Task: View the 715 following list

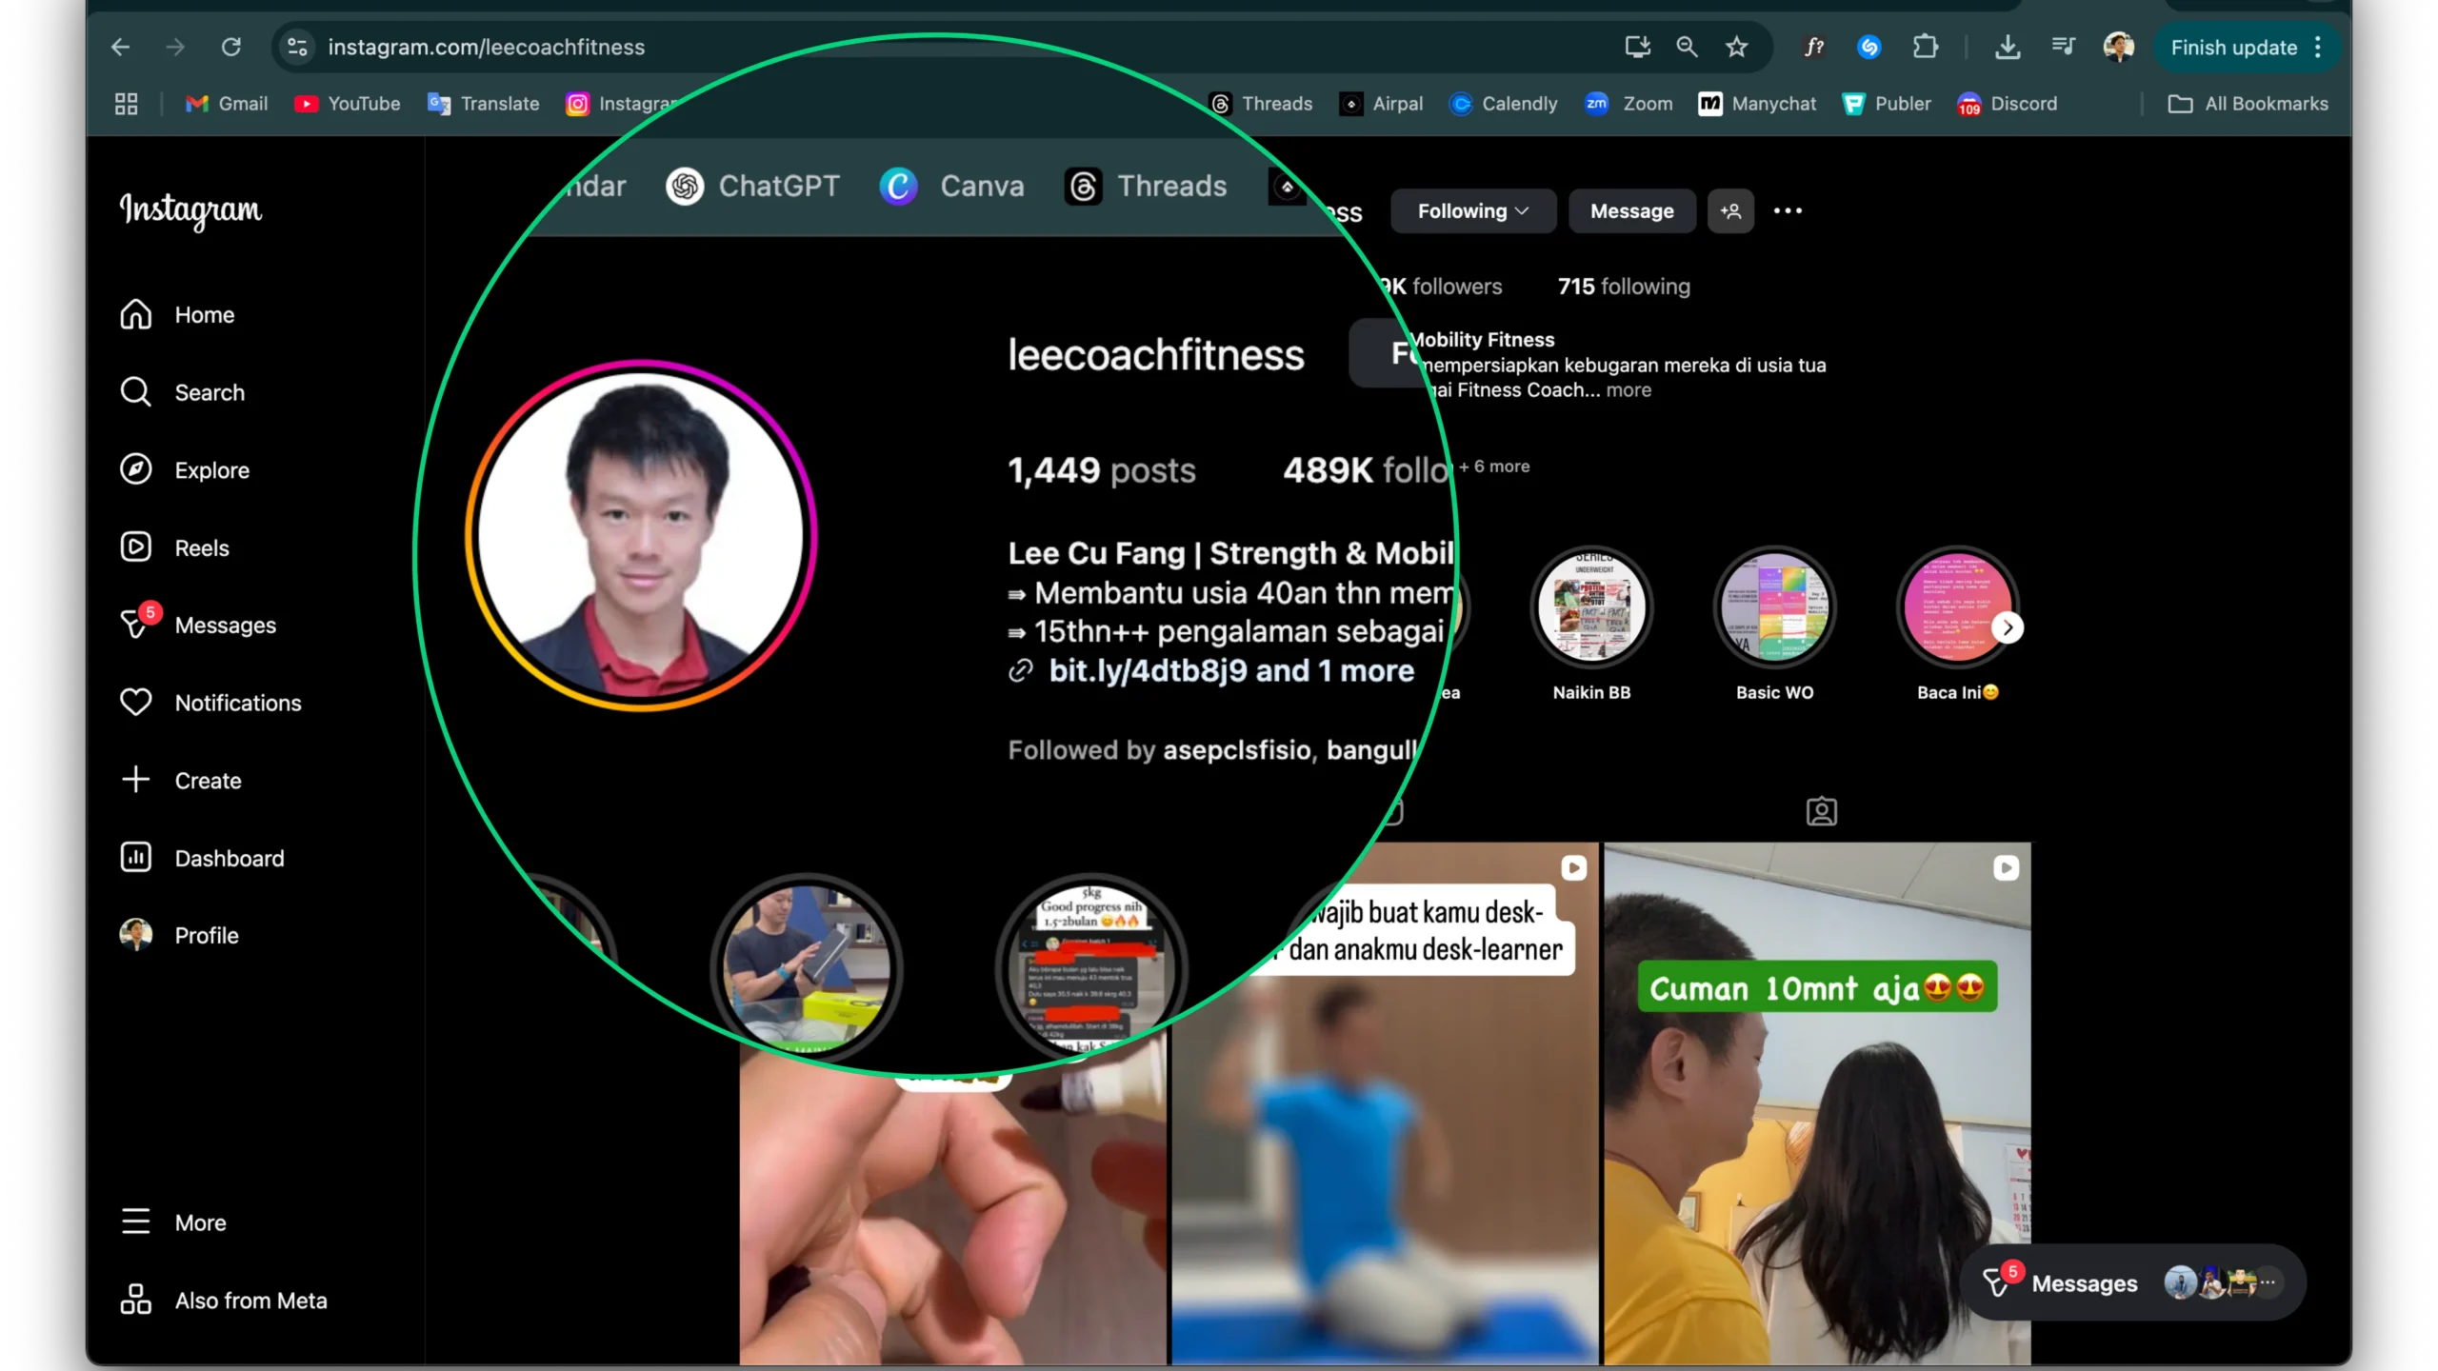Action: [1624, 286]
